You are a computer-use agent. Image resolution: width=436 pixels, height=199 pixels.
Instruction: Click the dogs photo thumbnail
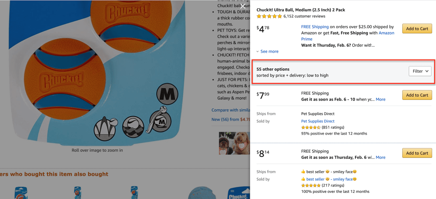pos(234,143)
